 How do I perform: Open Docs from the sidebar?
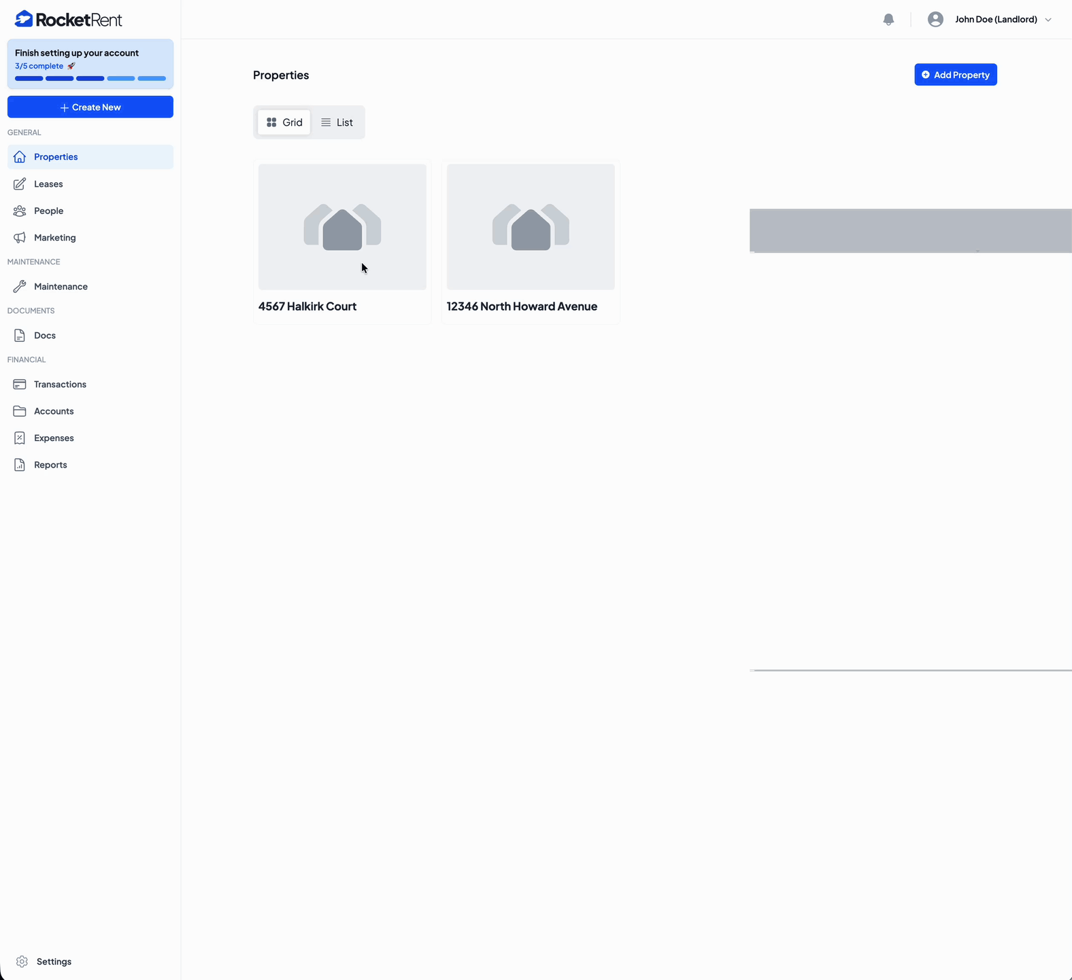click(90, 336)
